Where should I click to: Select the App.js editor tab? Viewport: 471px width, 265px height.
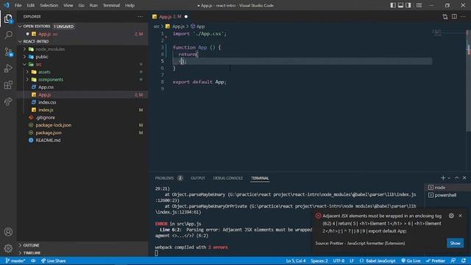click(x=170, y=17)
